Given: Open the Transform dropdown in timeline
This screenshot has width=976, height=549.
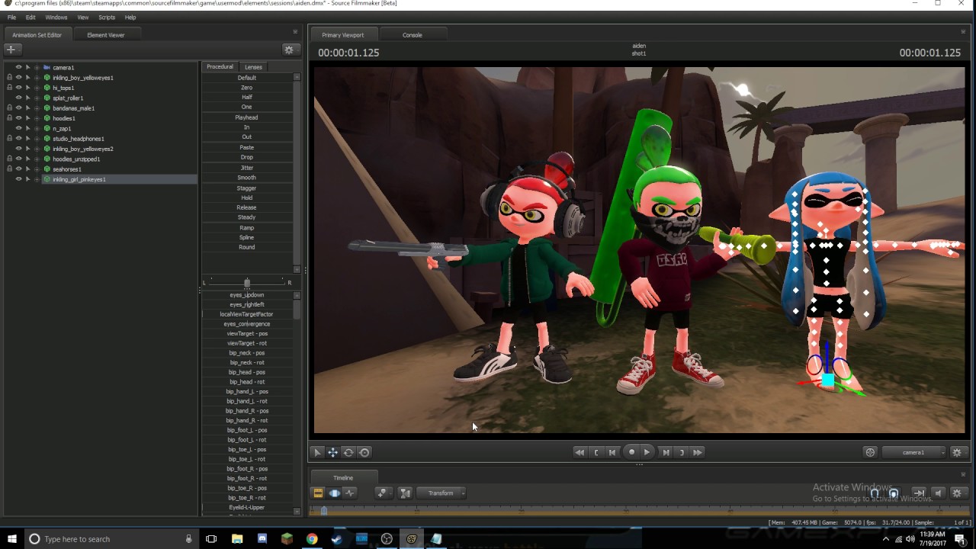Looking at the screenshot, I should tap(441, 493).
